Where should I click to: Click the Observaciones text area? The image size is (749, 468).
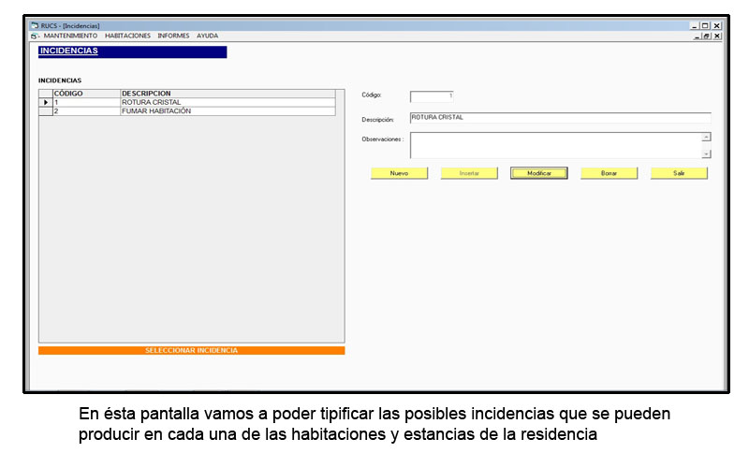click(x=555, y=145)
